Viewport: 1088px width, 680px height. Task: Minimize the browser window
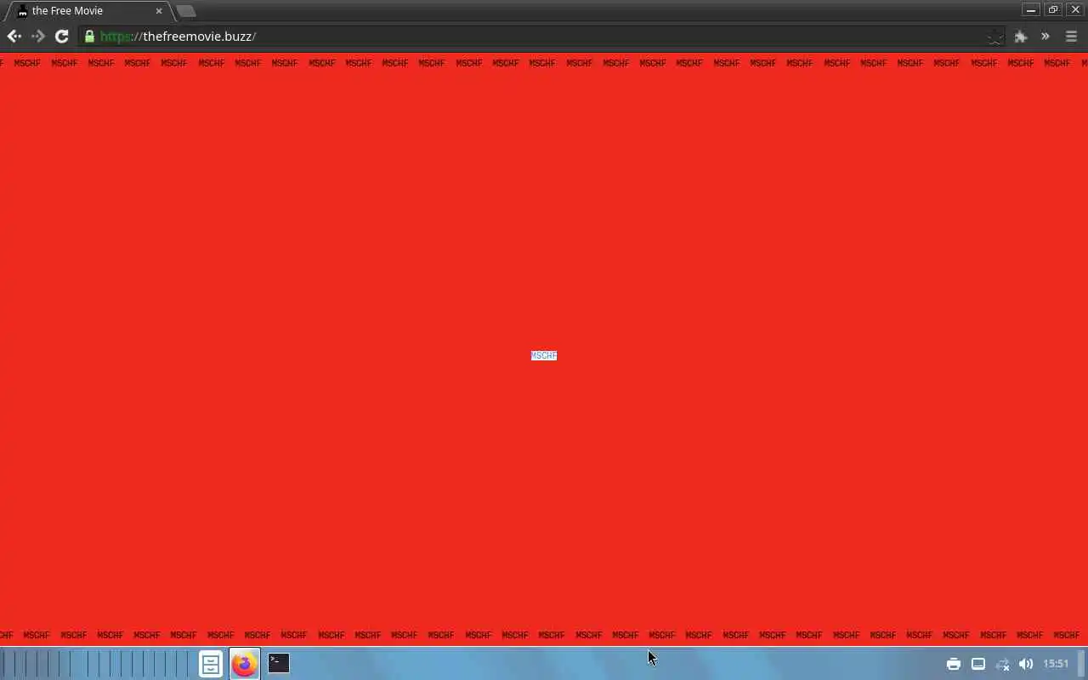[x=1031, y=10]
